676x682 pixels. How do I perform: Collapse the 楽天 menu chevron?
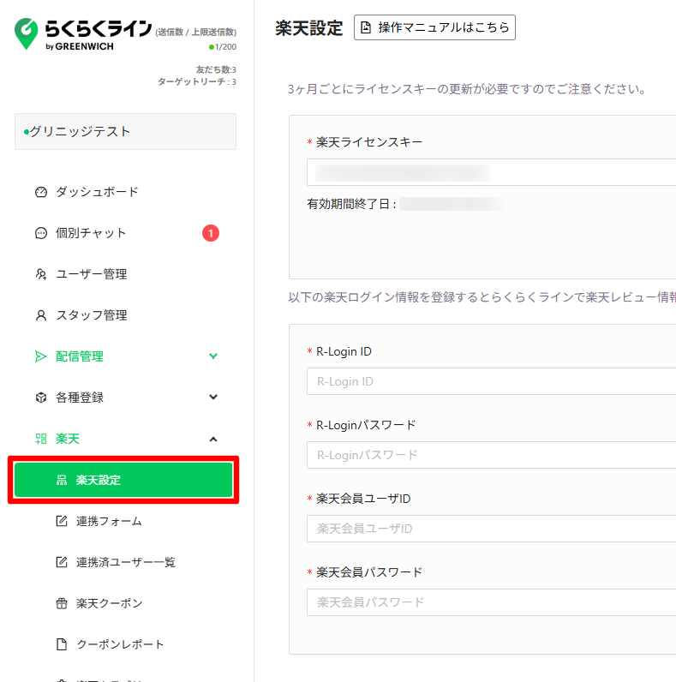pyautogui.click(x=213, y=439)
